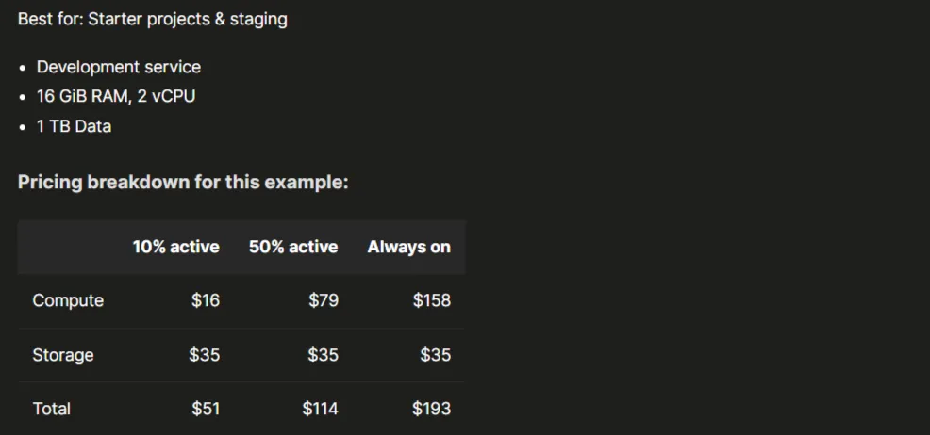Click the $158 compute cost cell
This screenshot has width=930, height=435.
coord(432,300)
